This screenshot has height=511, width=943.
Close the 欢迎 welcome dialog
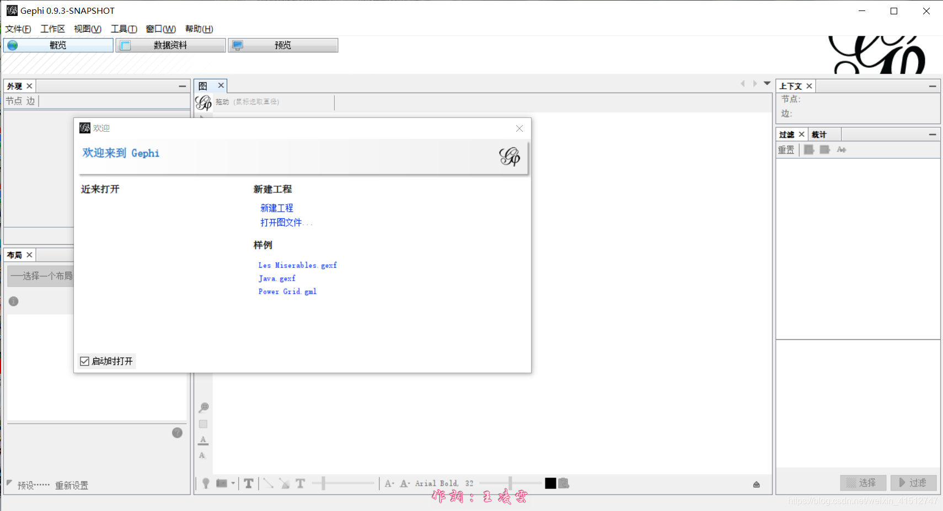(519, 128)
